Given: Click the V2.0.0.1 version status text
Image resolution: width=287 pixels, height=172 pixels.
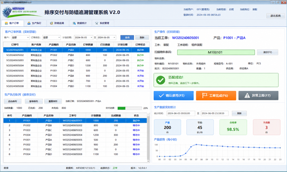Looking at the screenshot, I should (143, 168).
